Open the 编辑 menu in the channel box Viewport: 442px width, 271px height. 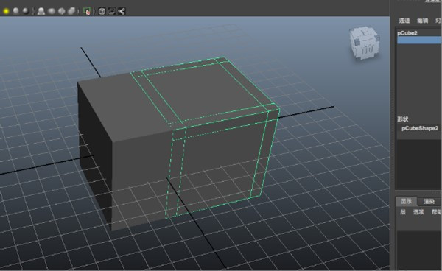[423, 21]
